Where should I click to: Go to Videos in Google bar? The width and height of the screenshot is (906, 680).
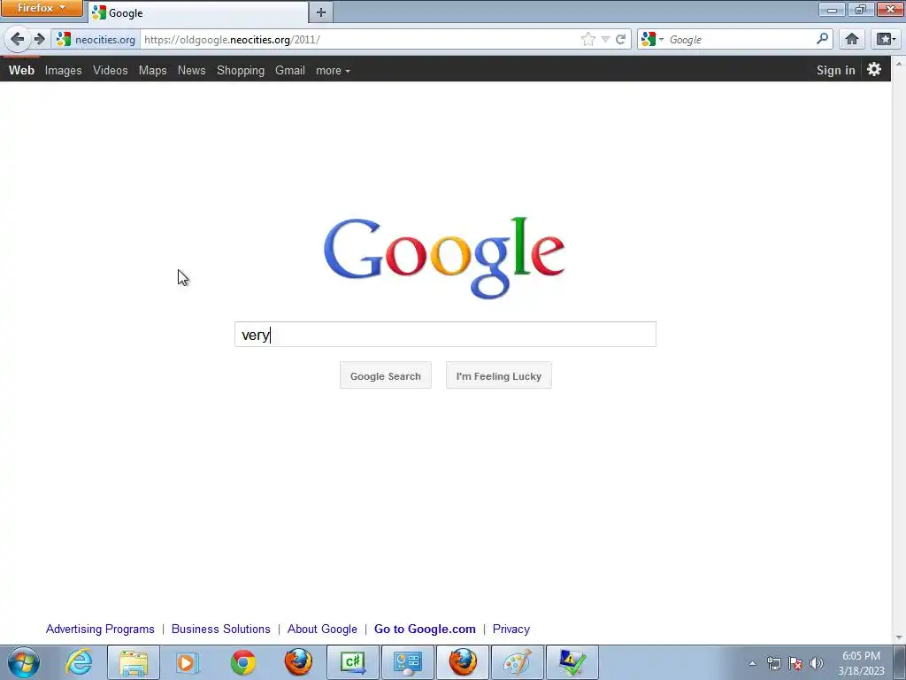click(x=110, y=70)
